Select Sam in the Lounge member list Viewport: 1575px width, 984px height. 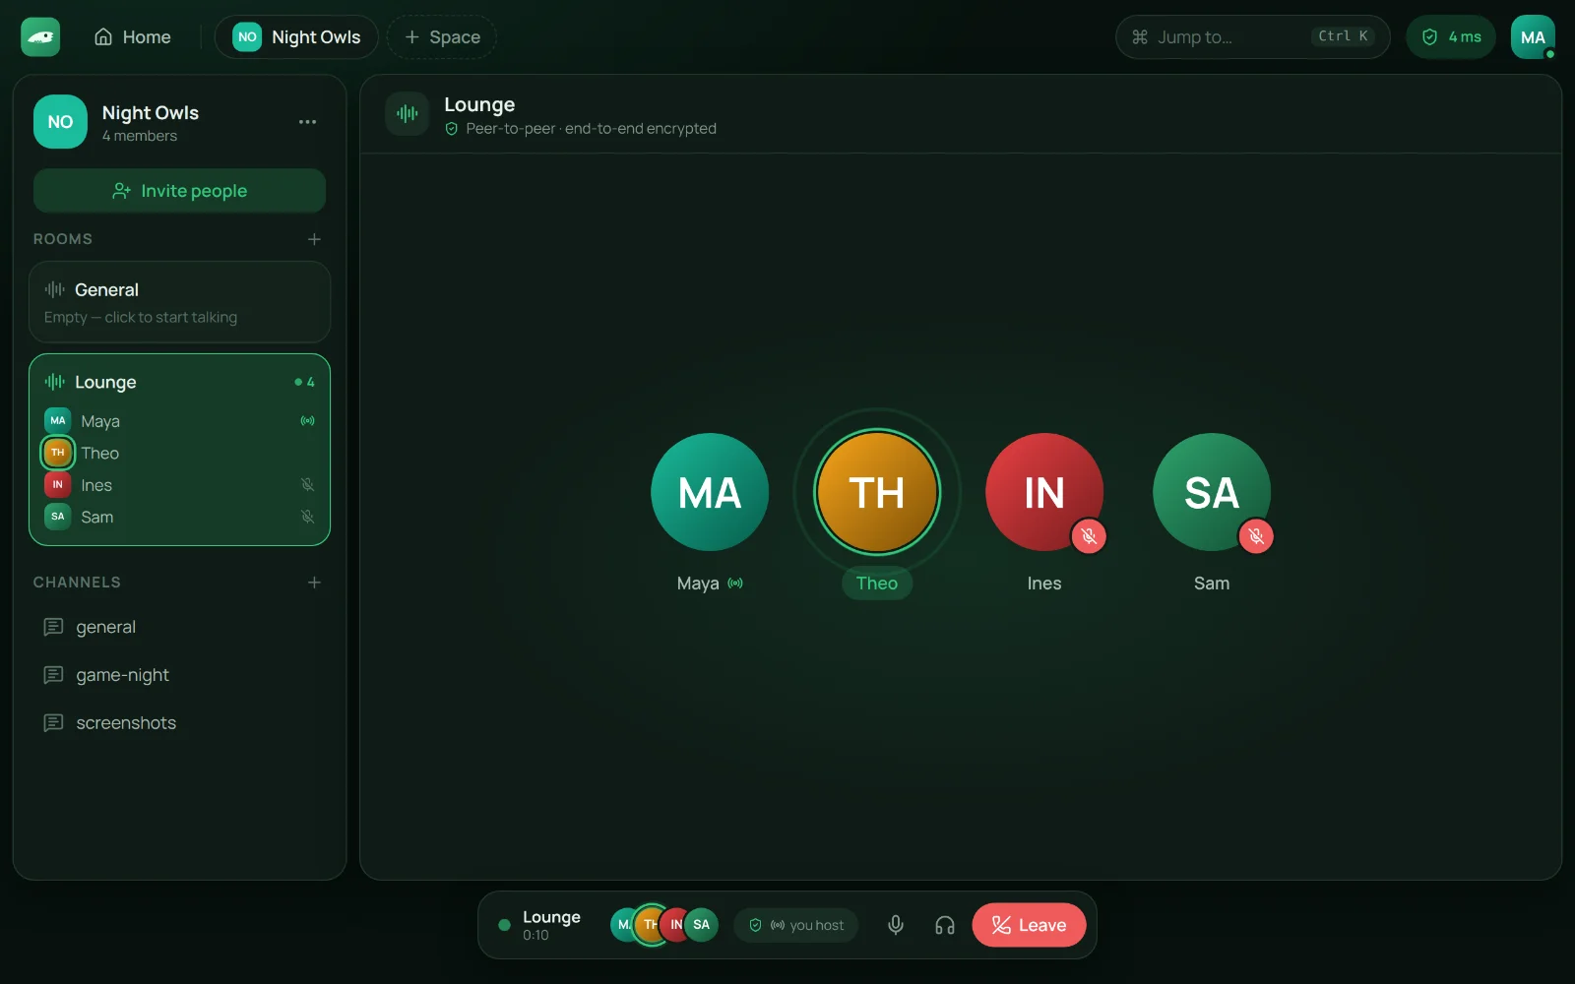coord(179,517)
